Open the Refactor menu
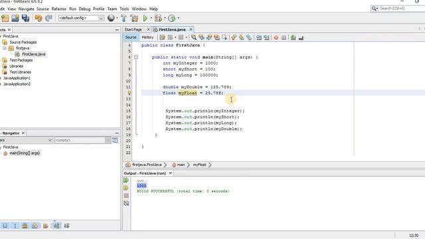The image size is (425, 239). 59,9
